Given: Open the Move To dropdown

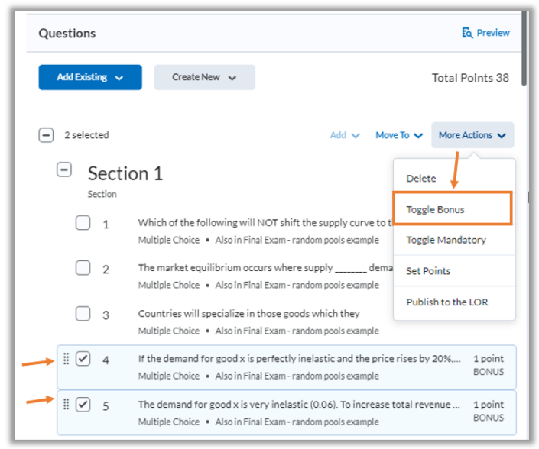Looking at the screenshot, I should [399, 135].
